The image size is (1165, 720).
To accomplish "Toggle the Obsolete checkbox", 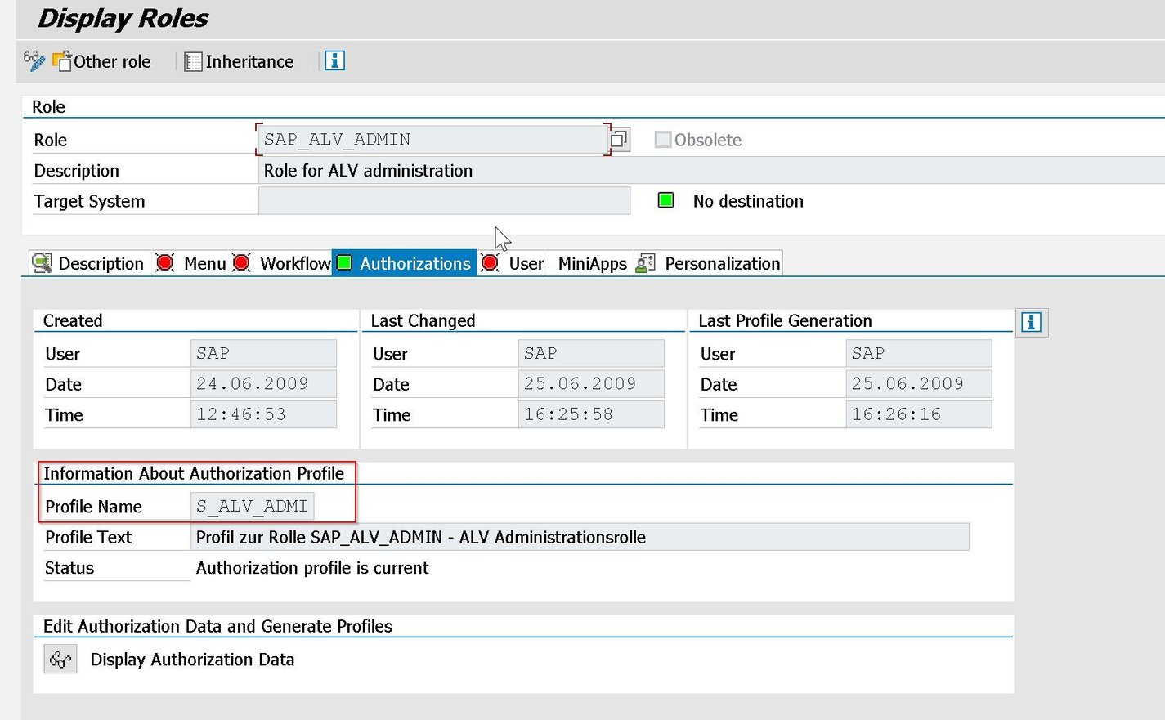I will pyautogui.click(x=663, y=139).
